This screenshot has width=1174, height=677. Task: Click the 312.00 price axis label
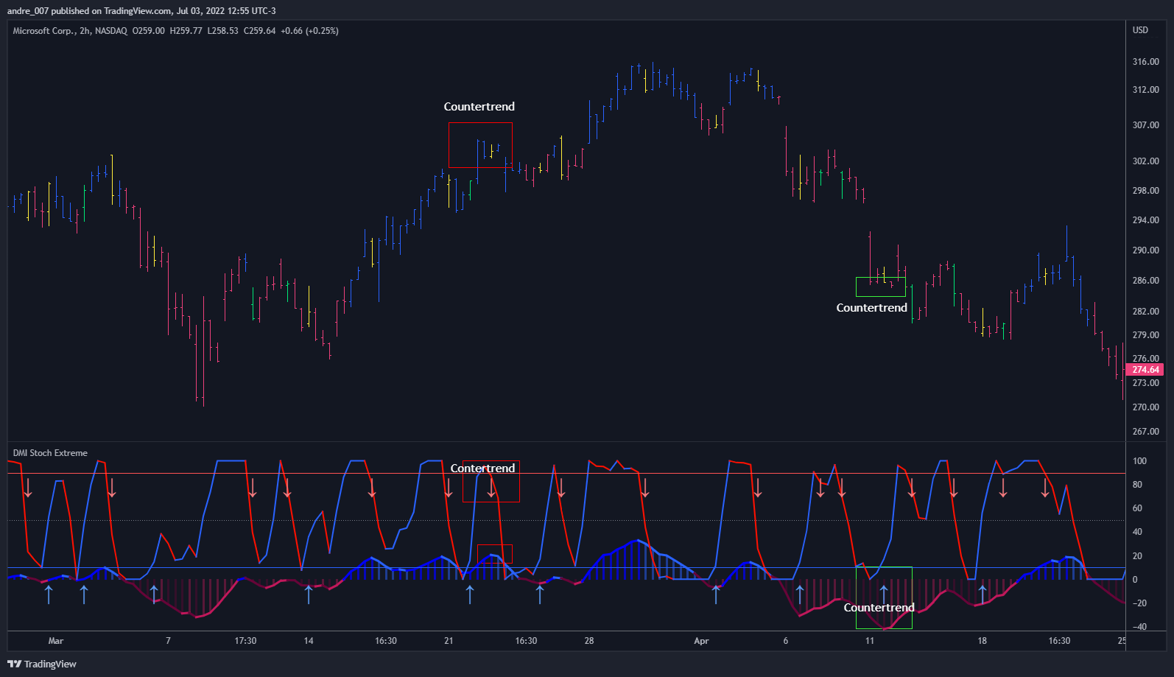coord(1145,90)
